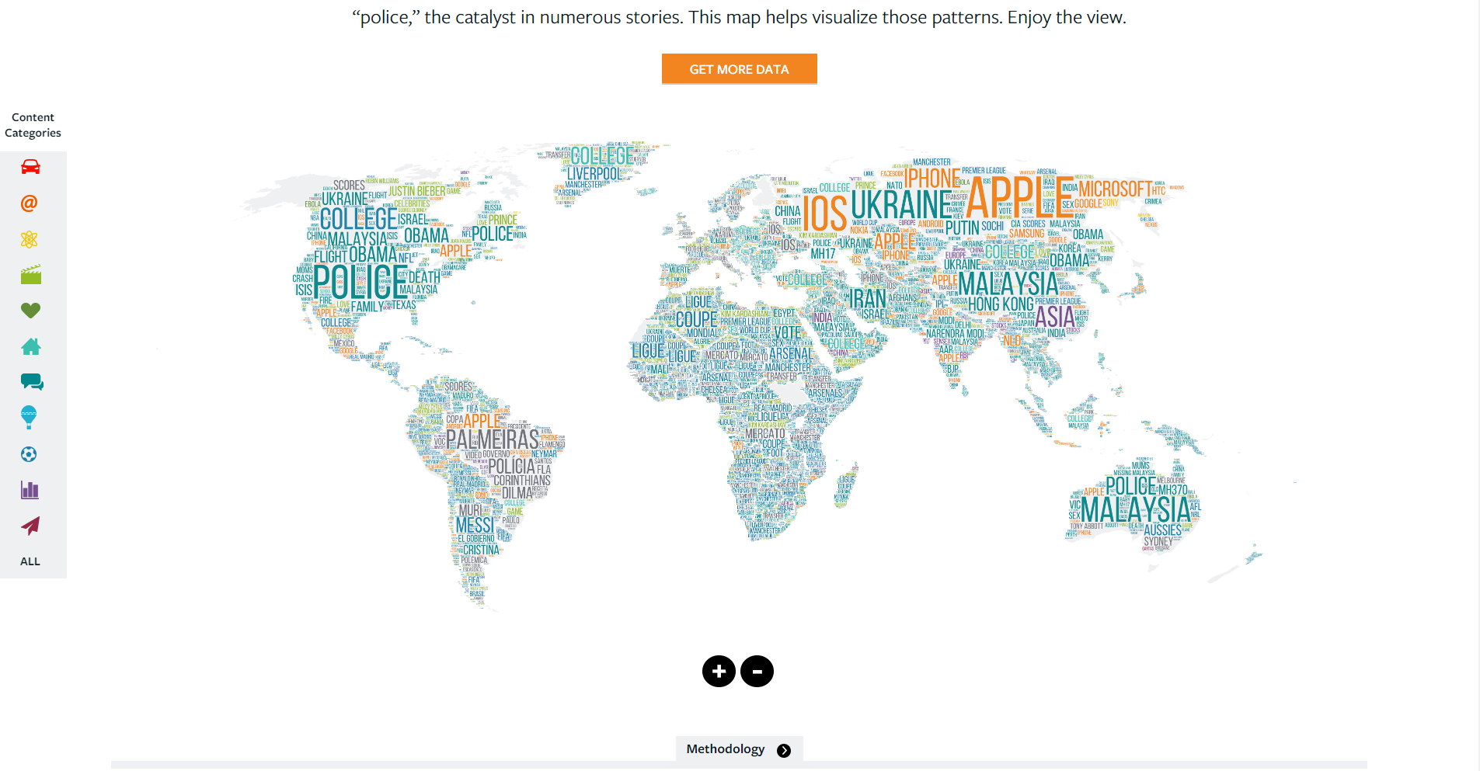
Task: Click the large POLICE word over North America
Action: pos(361,283)
